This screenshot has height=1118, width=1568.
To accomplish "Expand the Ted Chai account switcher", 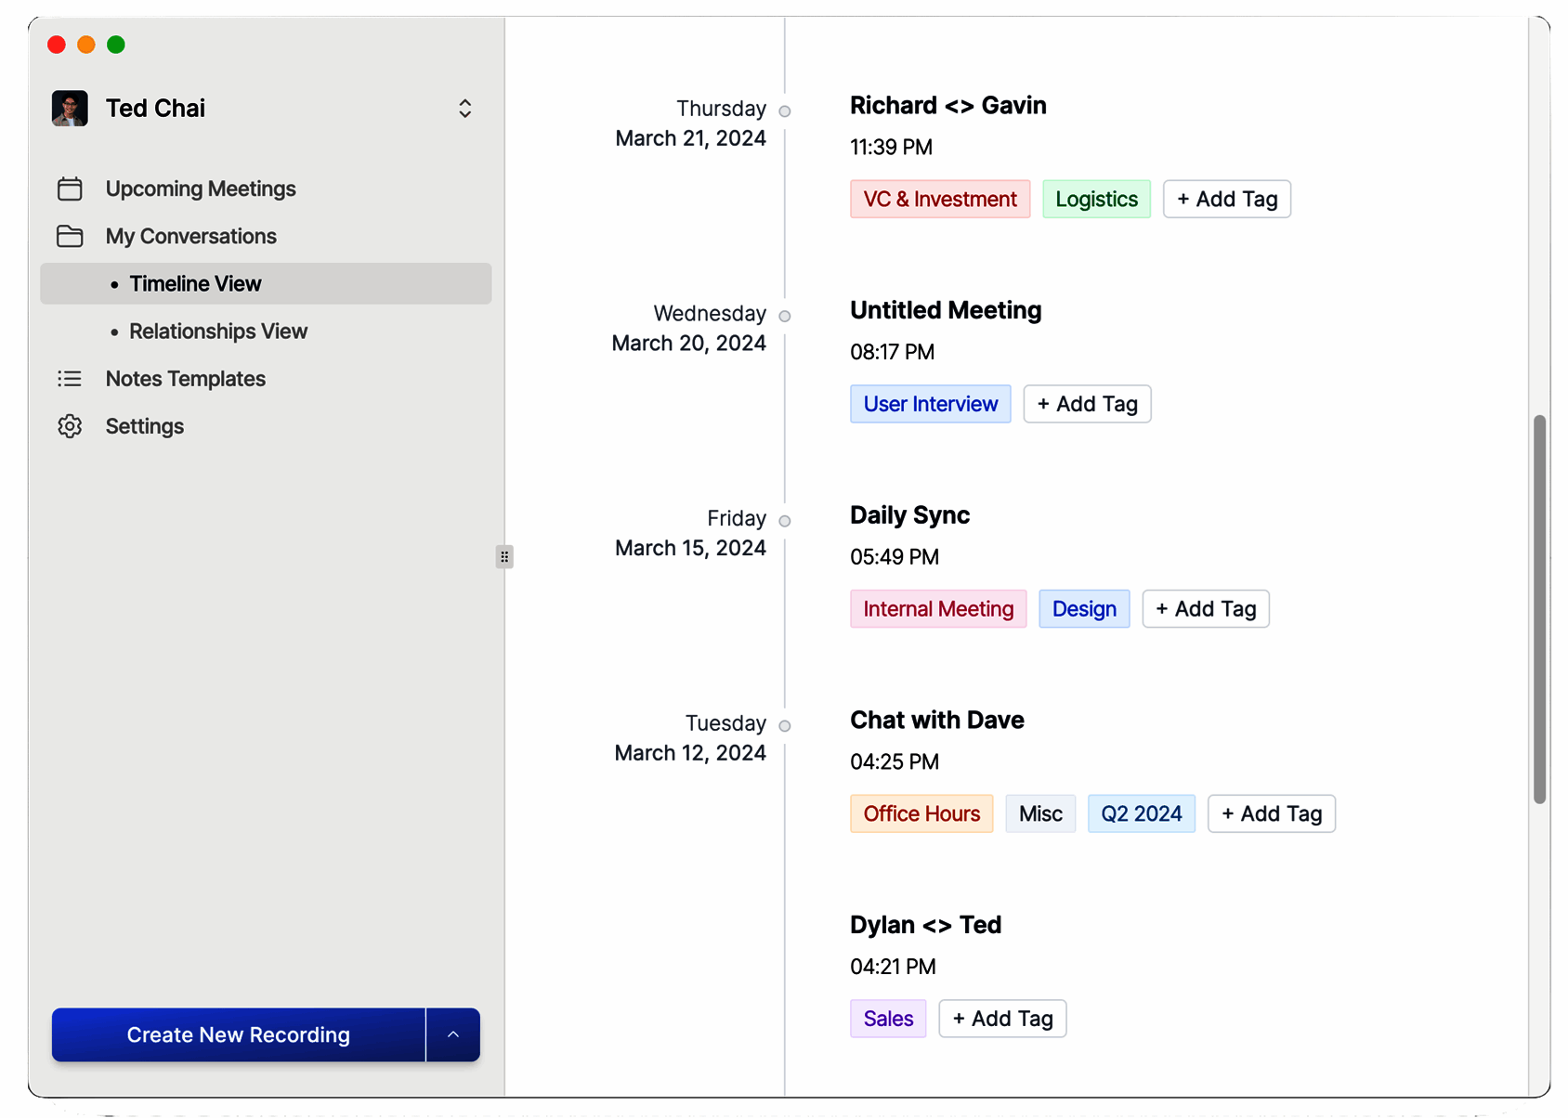I will 464,109.
